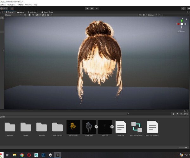Open the Gizmos dropdown arrow
190x158 pixels.
[x=156, y=15]
